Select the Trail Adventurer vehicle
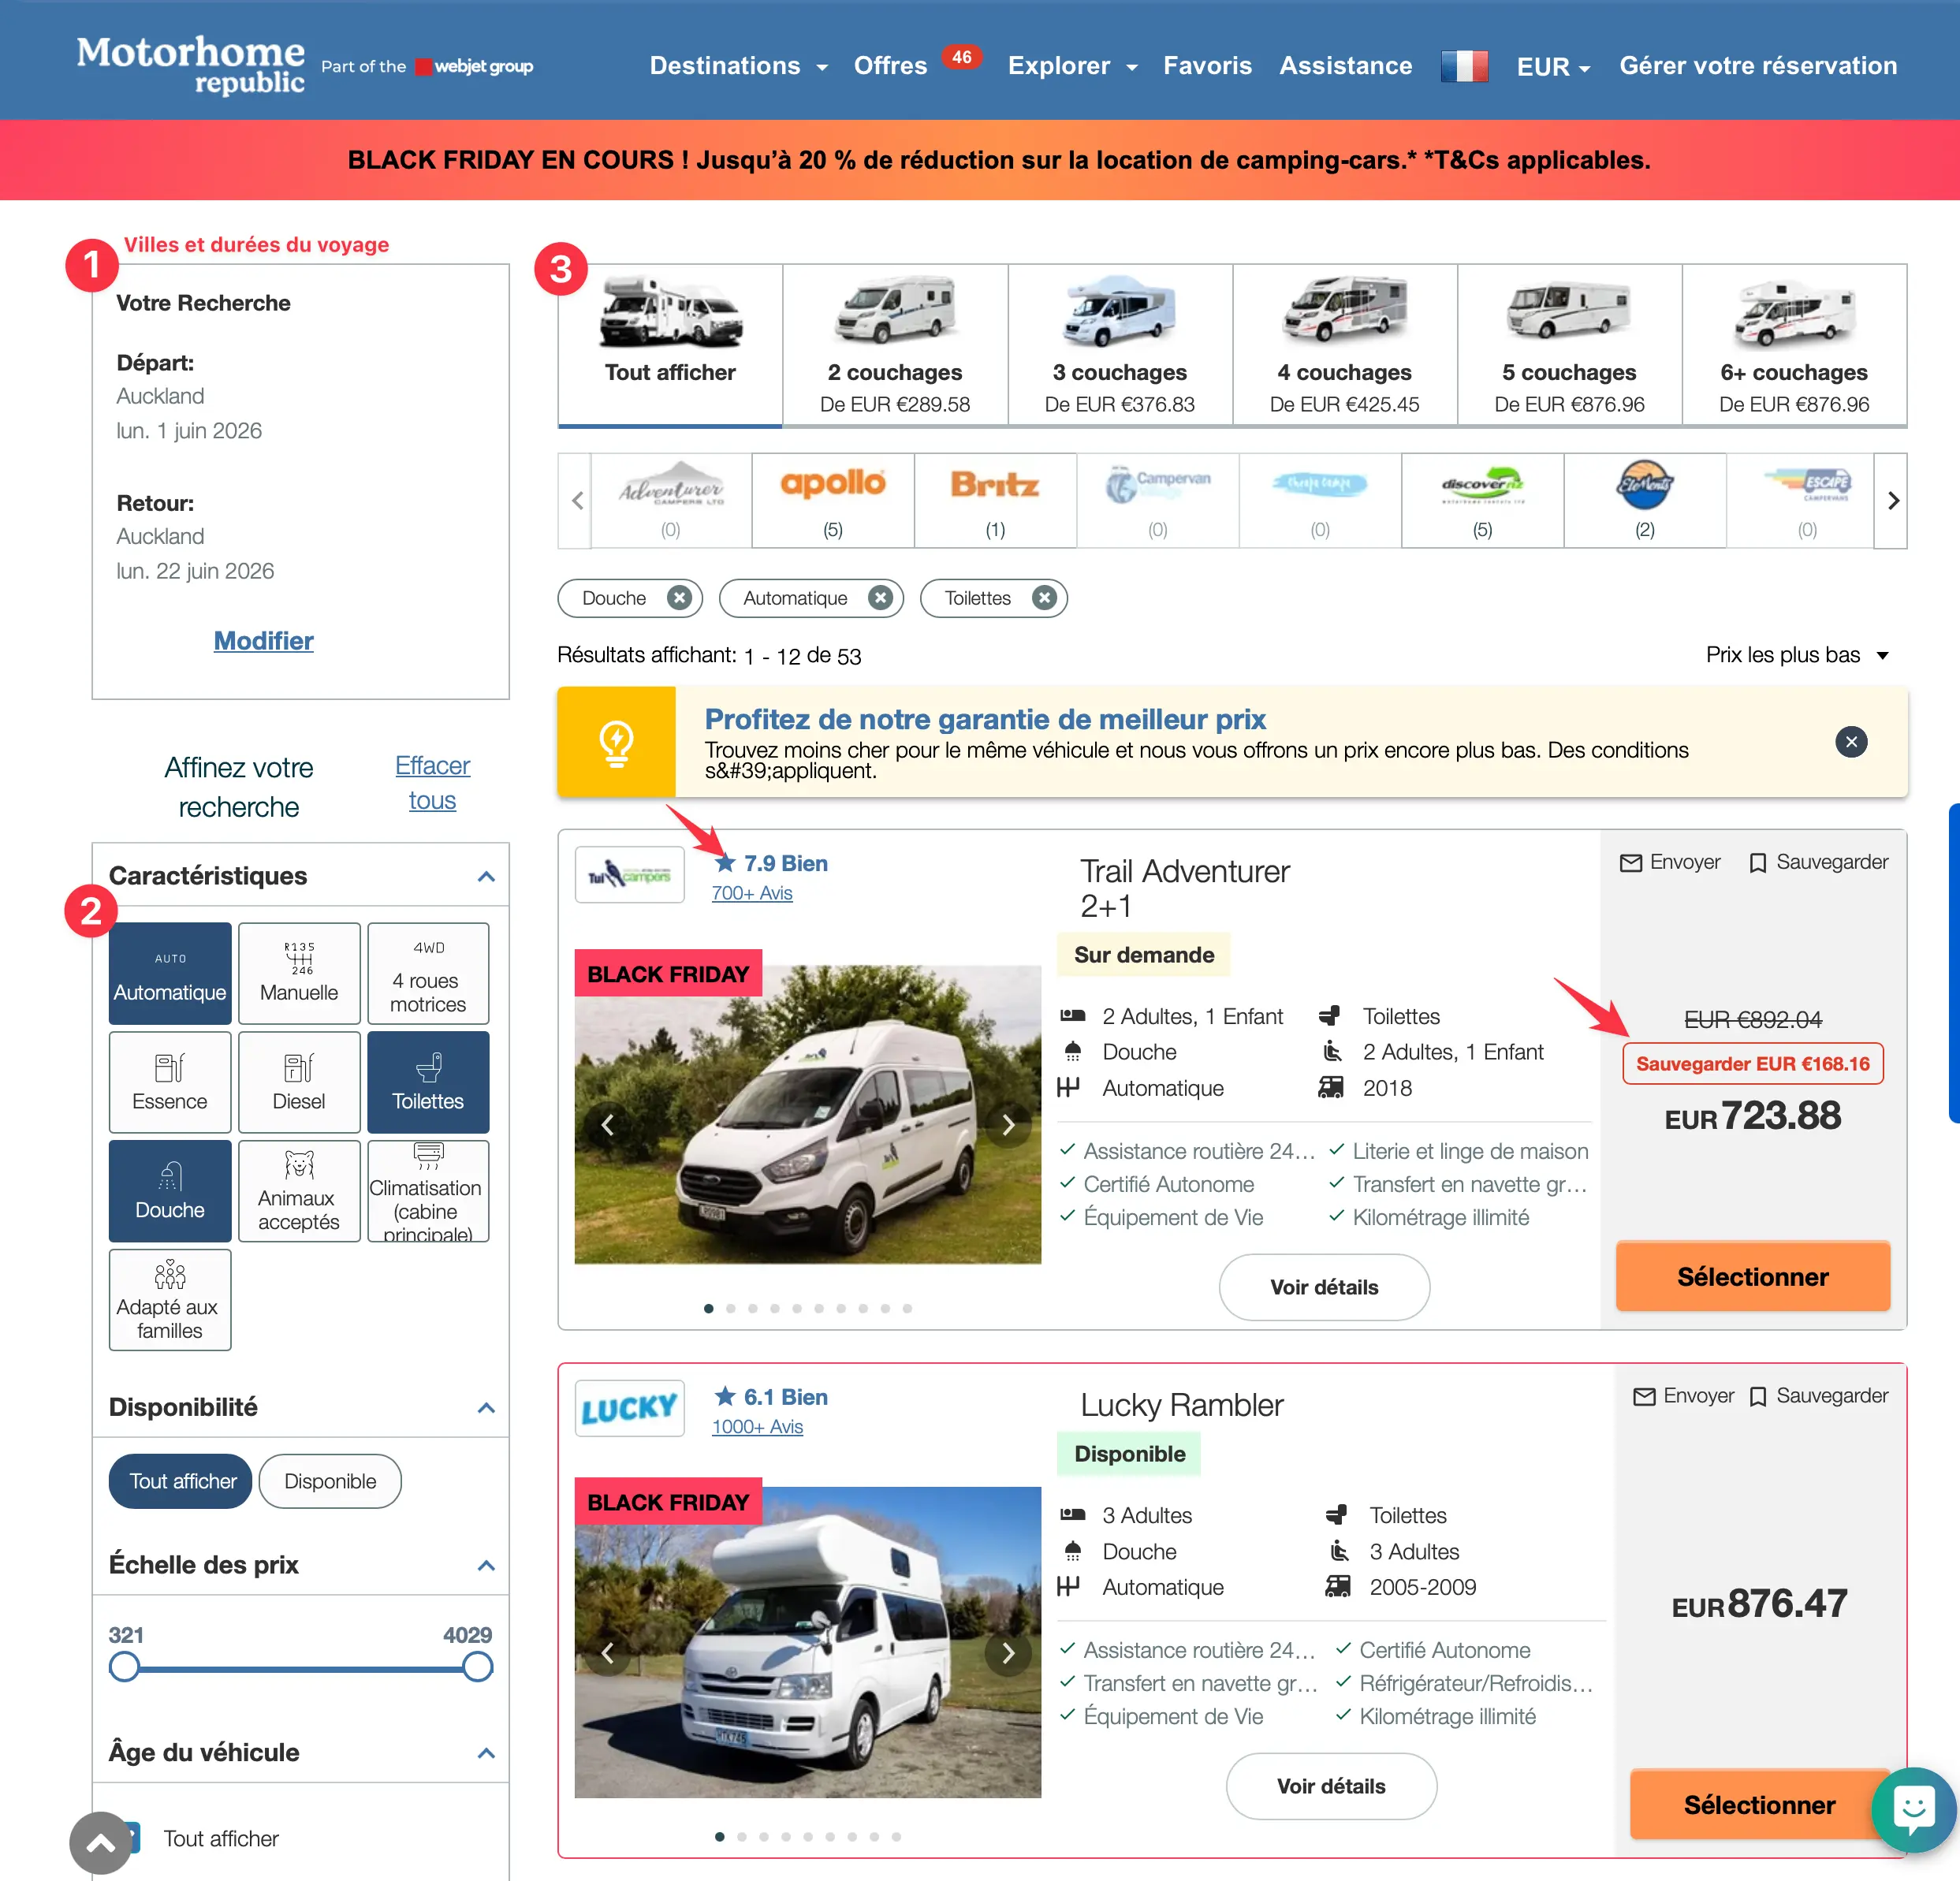The image size is (1960, 1881). click(x=1751, y=1276)
